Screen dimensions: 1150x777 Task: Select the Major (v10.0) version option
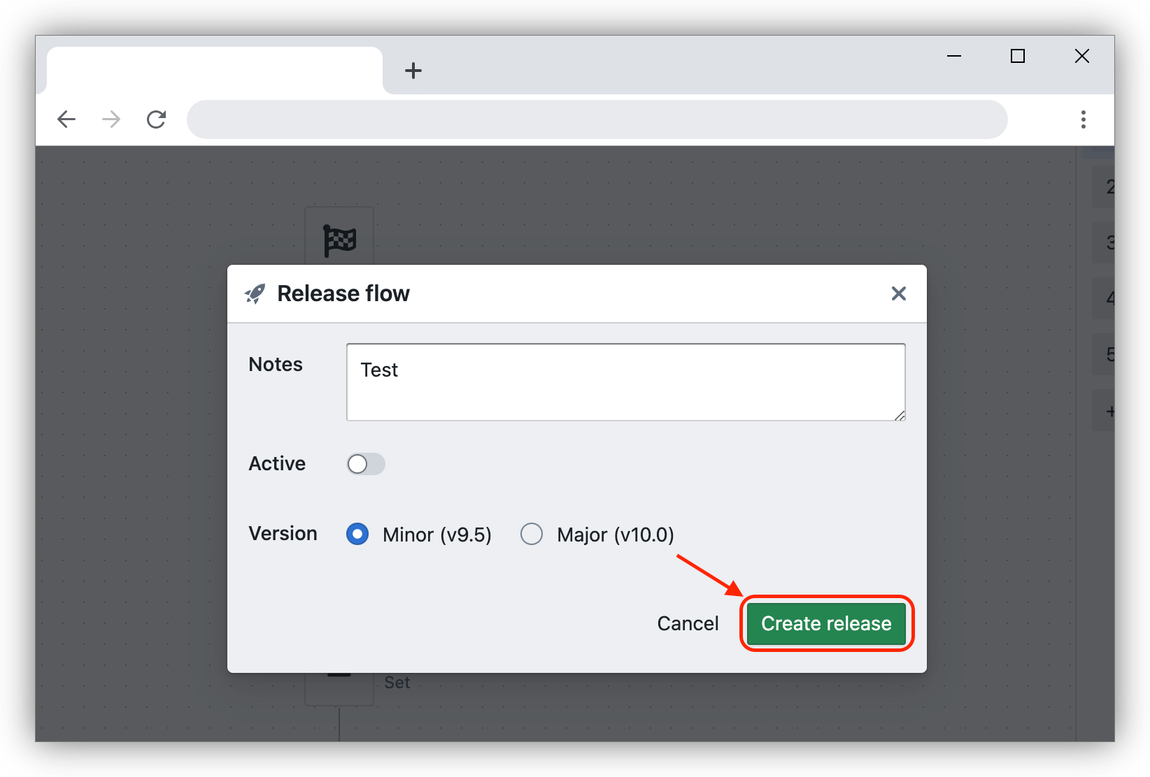pos(532,534)
